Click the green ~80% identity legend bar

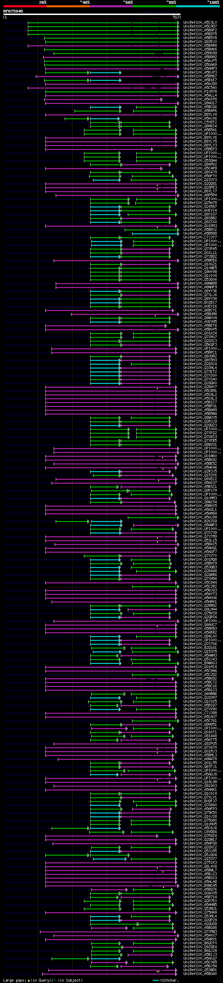(155, 6)
